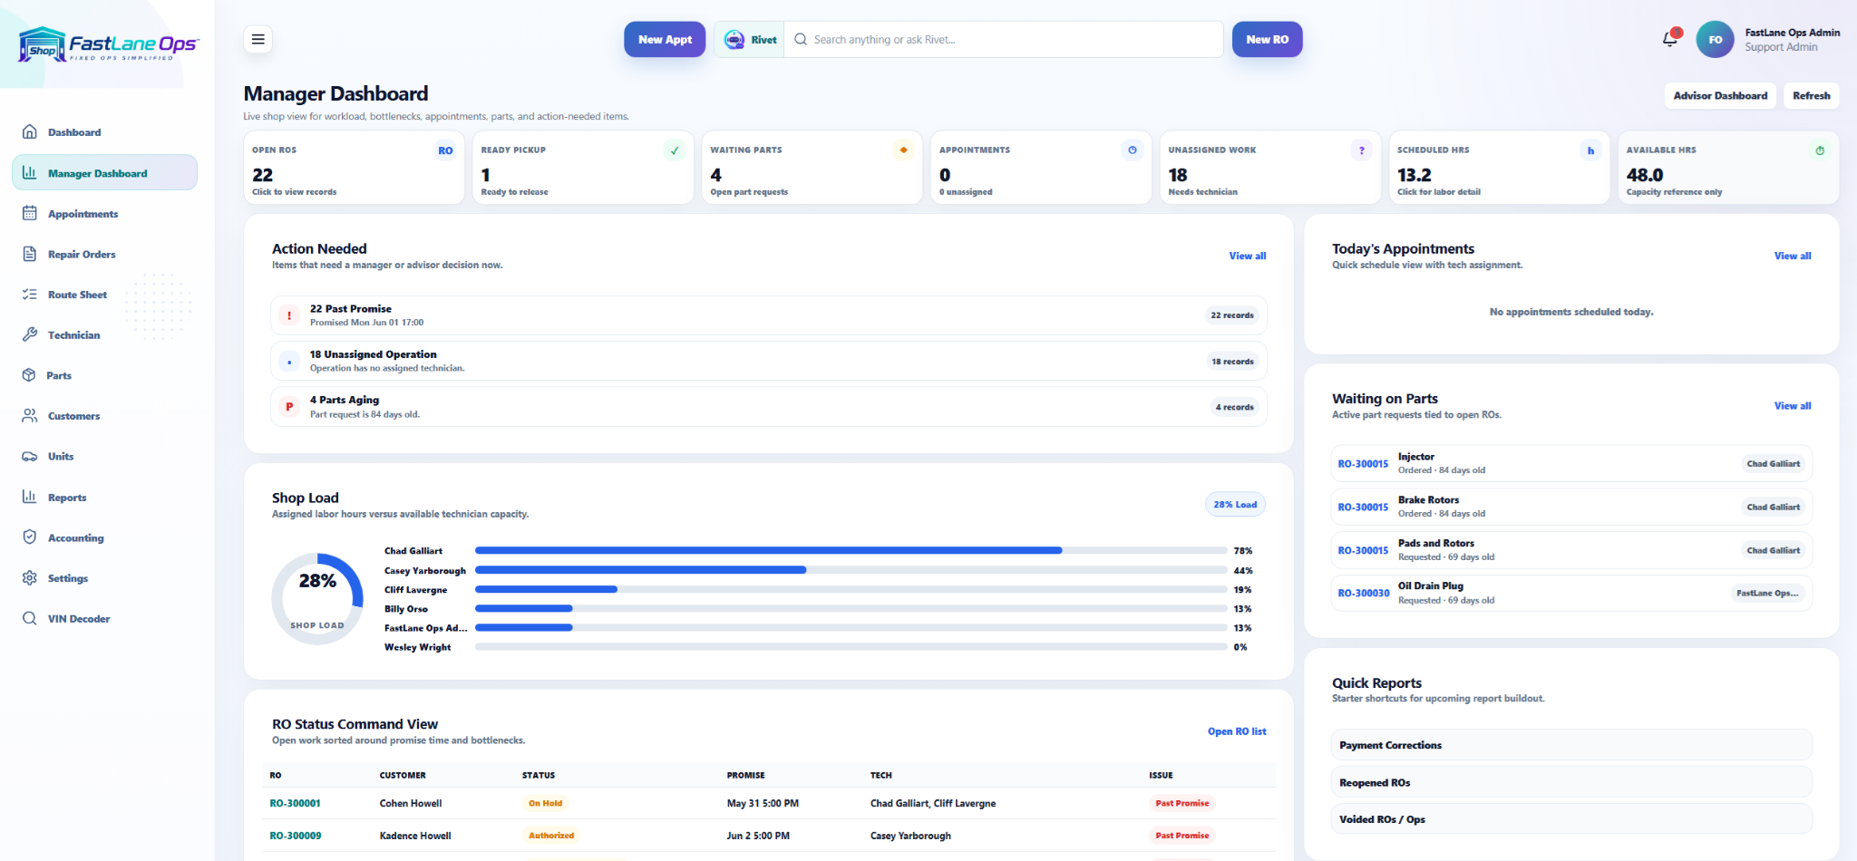1857x861 pixels.
Task: Open the Payment Corrections quick report
Action: pyautogui.click(x=1571, y=745)
